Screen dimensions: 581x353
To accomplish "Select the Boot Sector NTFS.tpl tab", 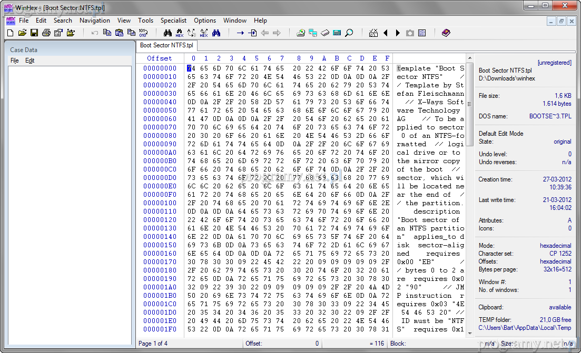I will pyautogui.click(x=166, y=45).
